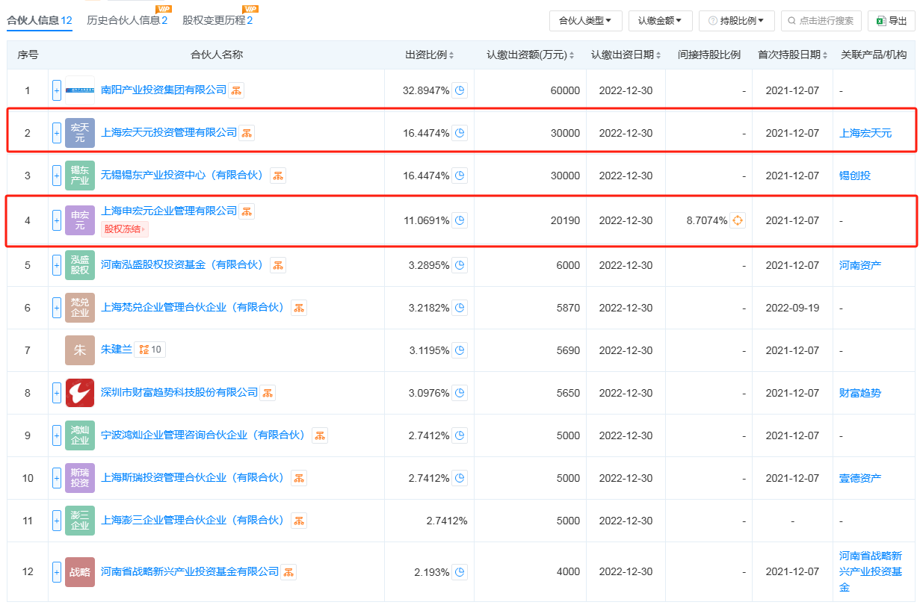This screenshot has width=920, height=605.
Task: Click the 导出 export button
Action: 892,21
